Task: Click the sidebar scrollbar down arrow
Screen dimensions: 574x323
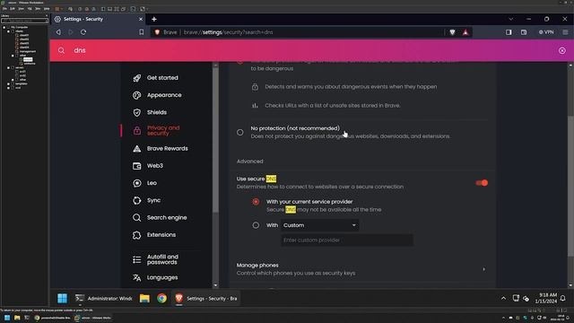Action: (x=215, y=285)
